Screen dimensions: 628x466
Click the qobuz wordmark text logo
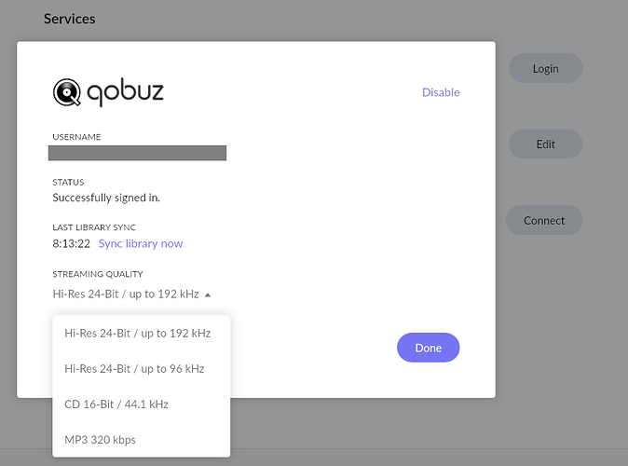tap(126, 93)
